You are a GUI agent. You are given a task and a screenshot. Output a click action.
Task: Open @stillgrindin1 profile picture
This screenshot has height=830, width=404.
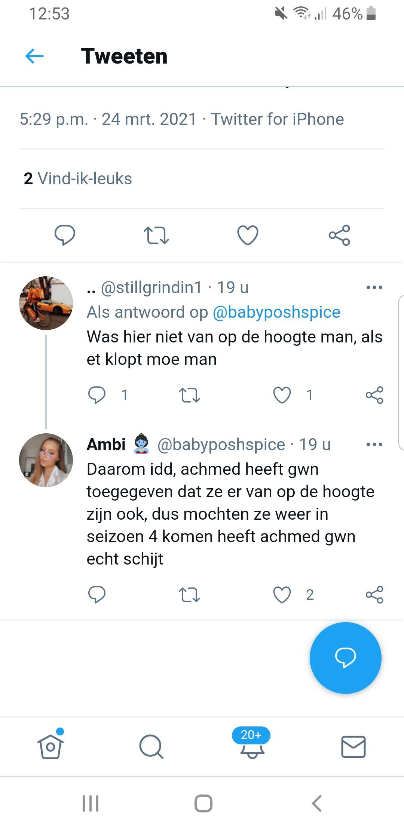[x=46, y=303]
